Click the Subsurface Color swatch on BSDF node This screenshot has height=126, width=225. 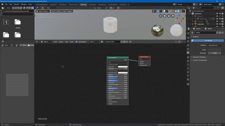point(123,73)
